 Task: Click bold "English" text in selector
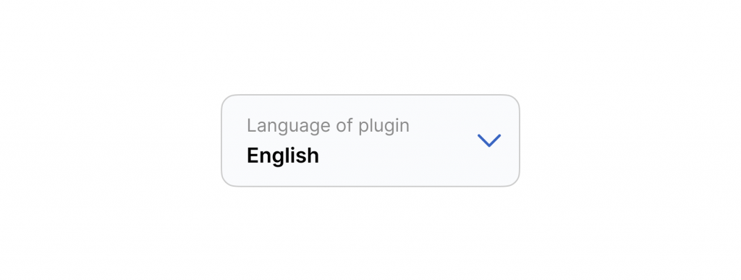click(283, 156)
